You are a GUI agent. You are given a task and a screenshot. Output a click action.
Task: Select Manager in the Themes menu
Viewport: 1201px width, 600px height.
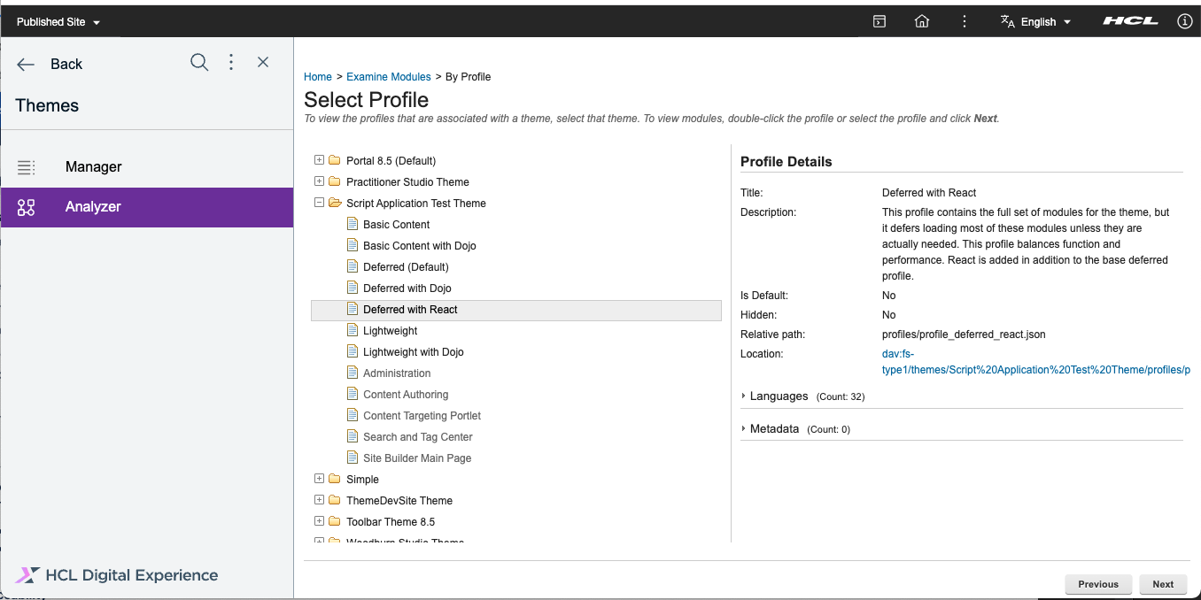93,166
